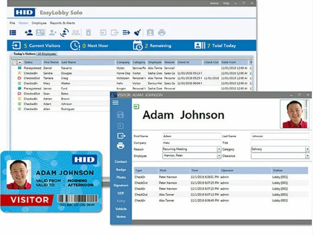Screen dimensions: 313x235
Task: Click the printer icon in main toolbar
Action: pos(162,33)
